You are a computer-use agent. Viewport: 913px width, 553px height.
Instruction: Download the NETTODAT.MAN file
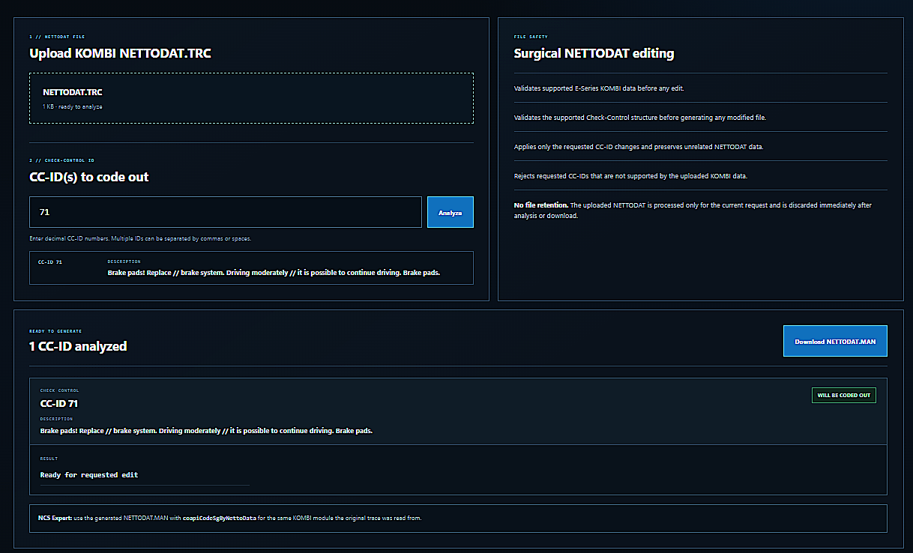pyautogui.click(x=835, y=341)
